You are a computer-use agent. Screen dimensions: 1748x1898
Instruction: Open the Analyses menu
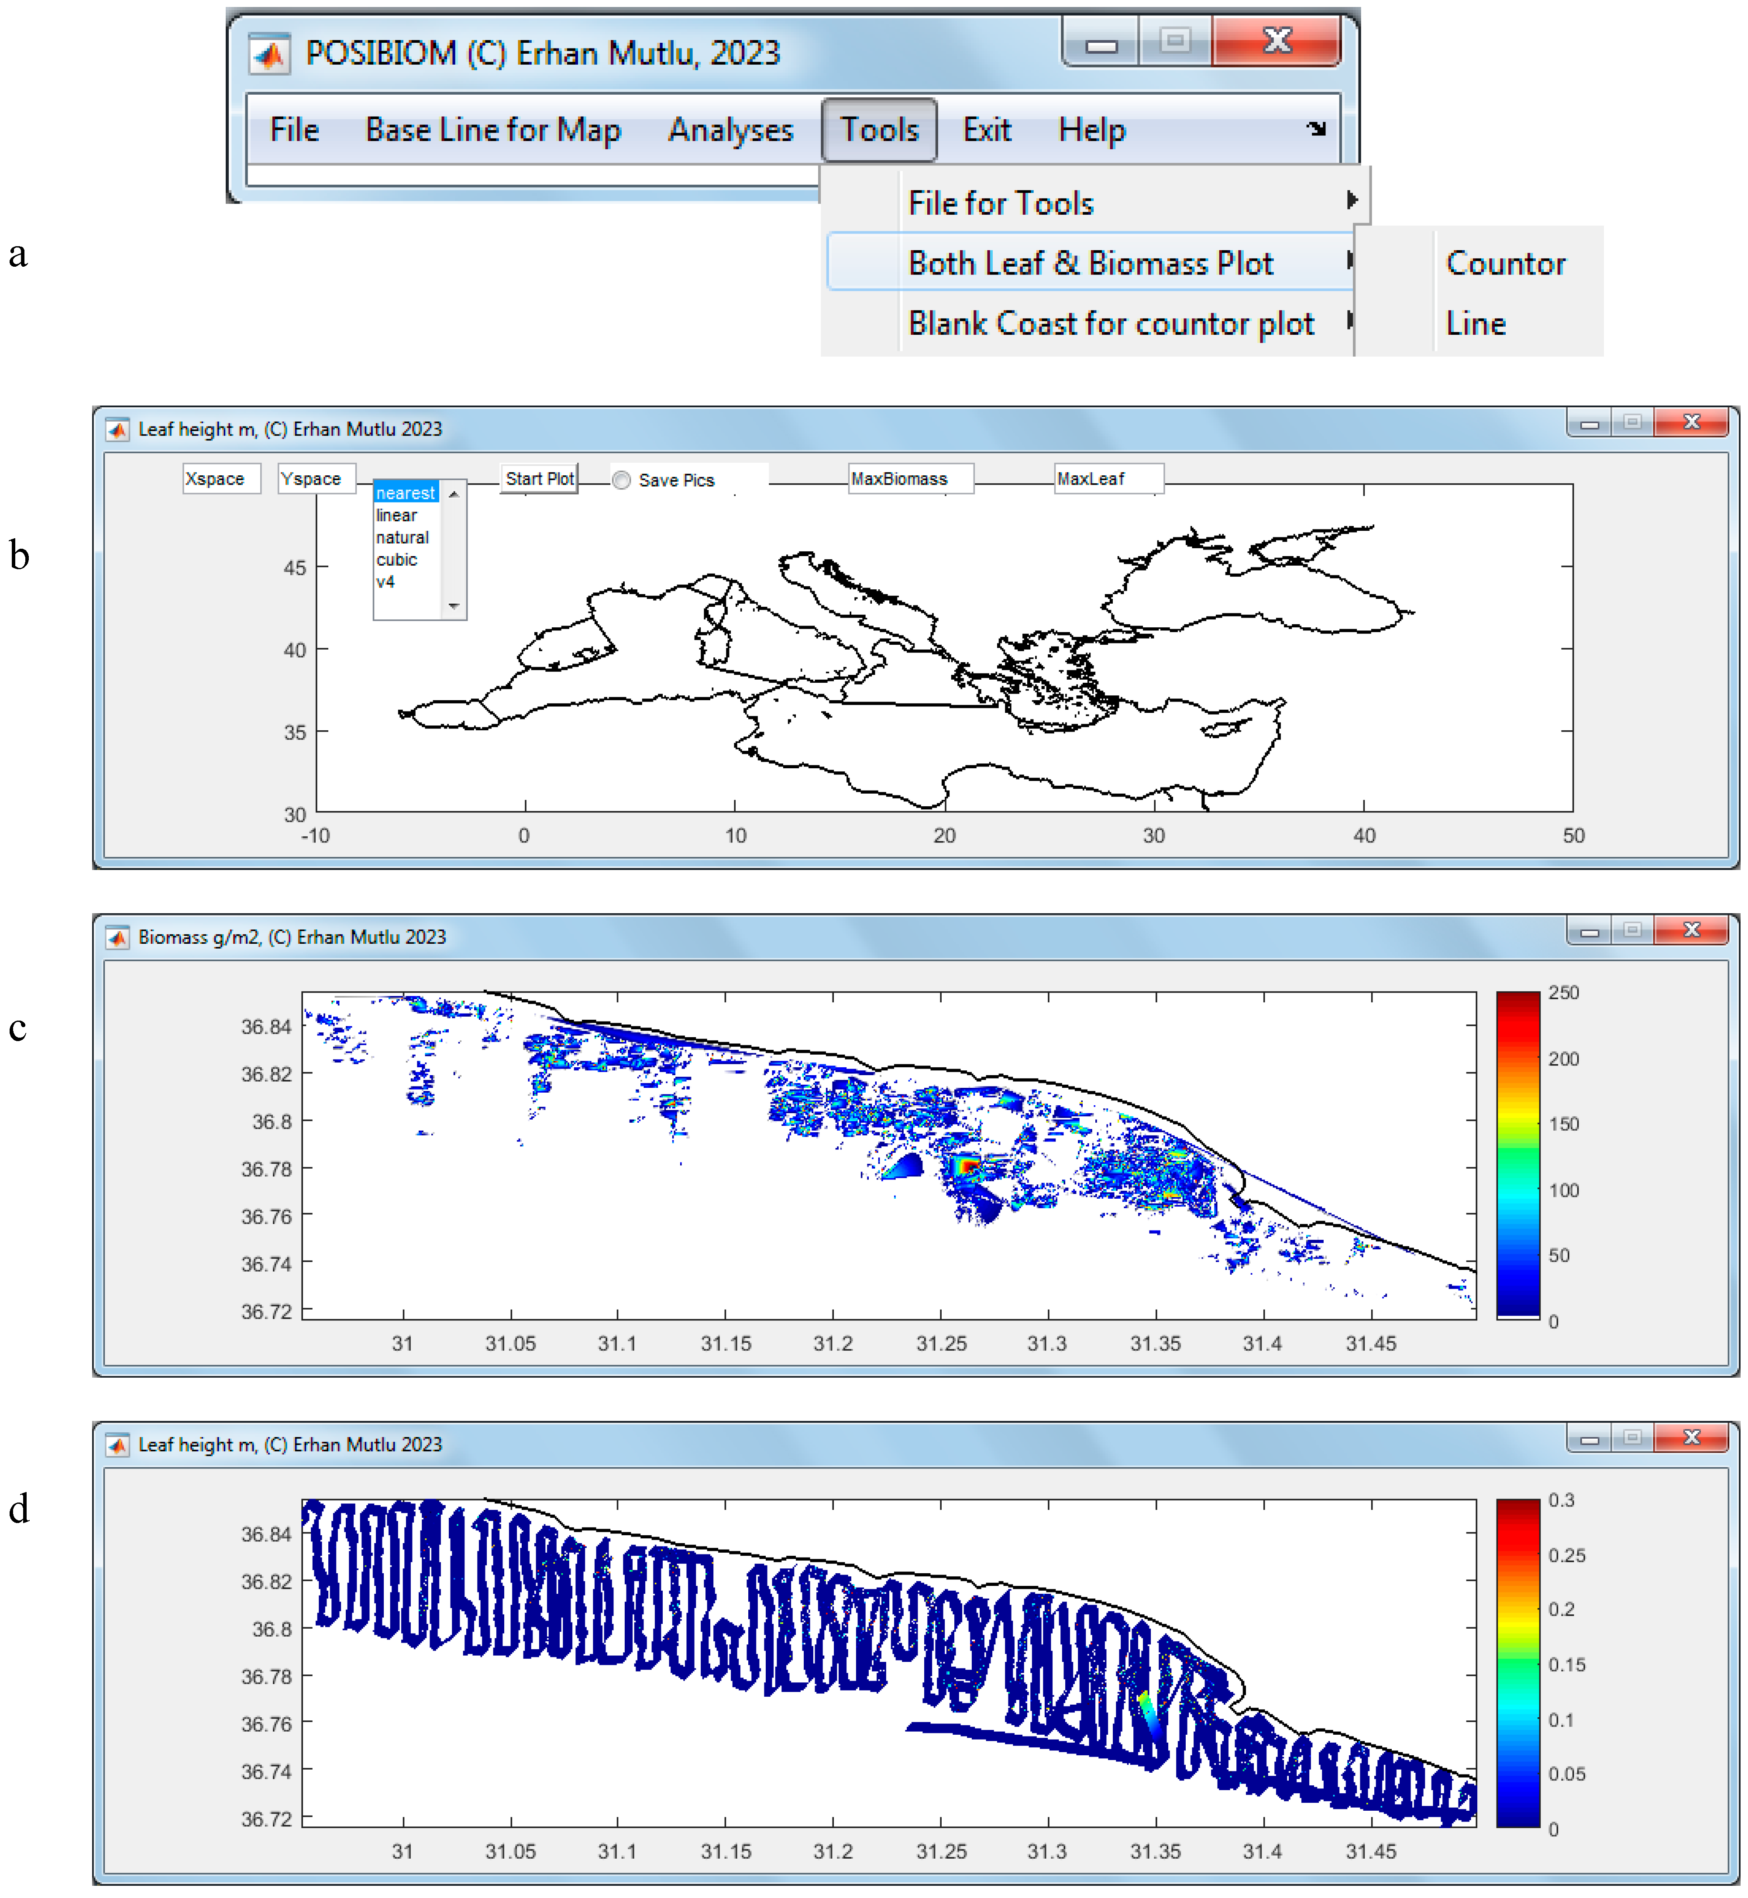730,130
